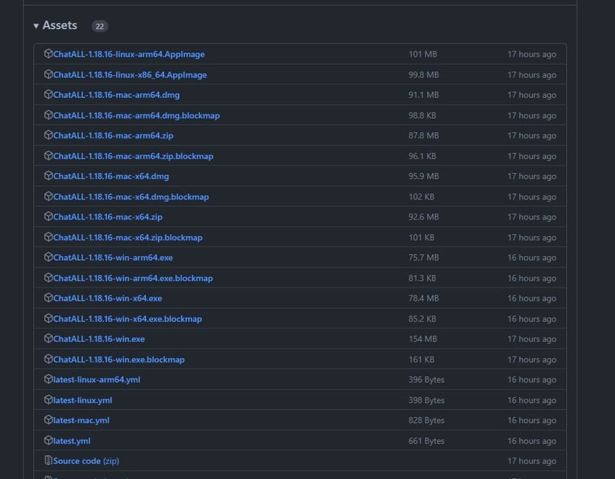615x479 pixels.
Task: Click package icon beside latest.yml
Action: click(48, 440)
